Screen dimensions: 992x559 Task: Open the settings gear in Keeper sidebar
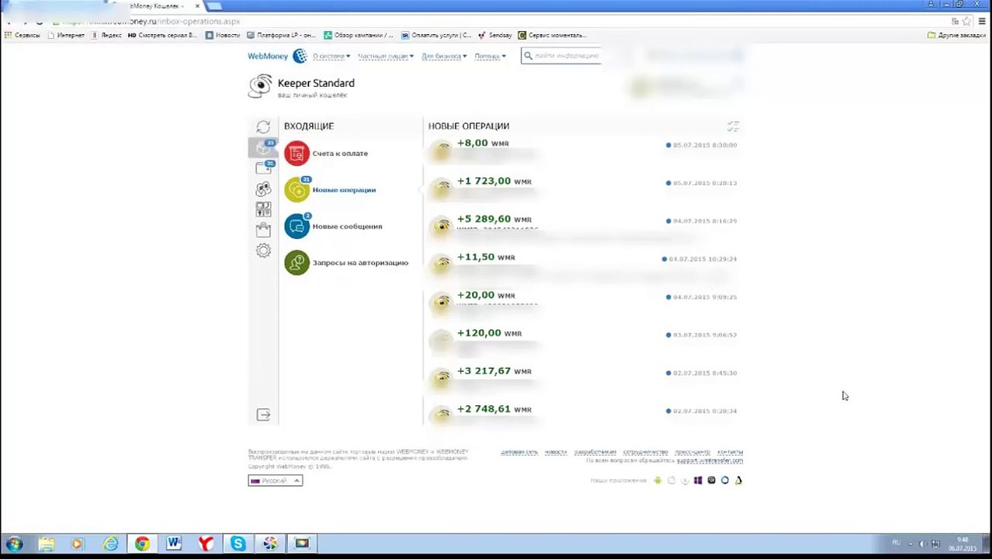[263, 251]
